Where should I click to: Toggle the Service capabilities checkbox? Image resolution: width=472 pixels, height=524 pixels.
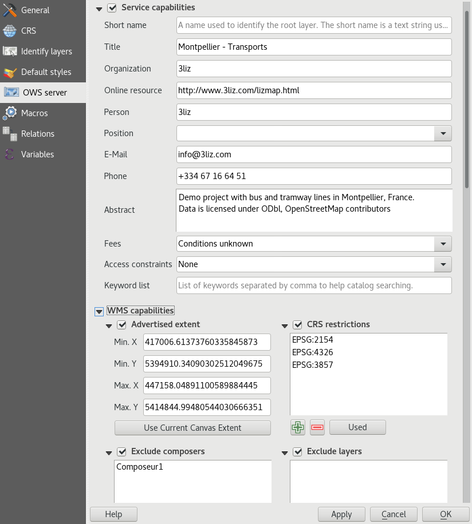tap(112, 7)
